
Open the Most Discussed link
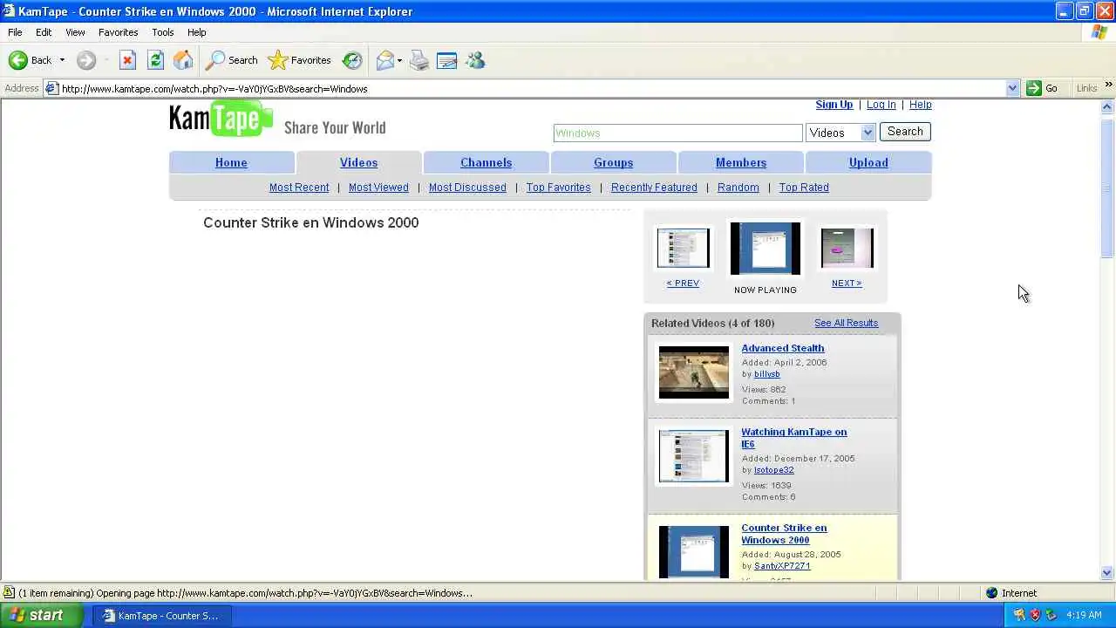click(467, 188)
